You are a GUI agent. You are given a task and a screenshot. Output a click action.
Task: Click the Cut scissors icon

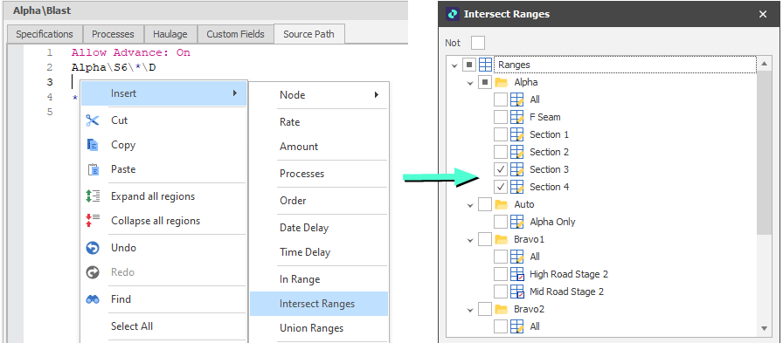93,120
